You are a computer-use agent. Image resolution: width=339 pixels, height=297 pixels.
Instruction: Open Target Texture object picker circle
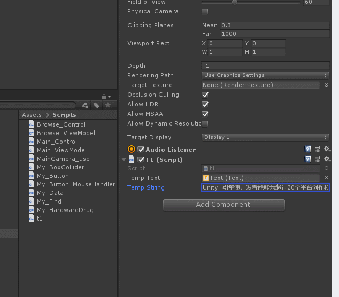327,85
